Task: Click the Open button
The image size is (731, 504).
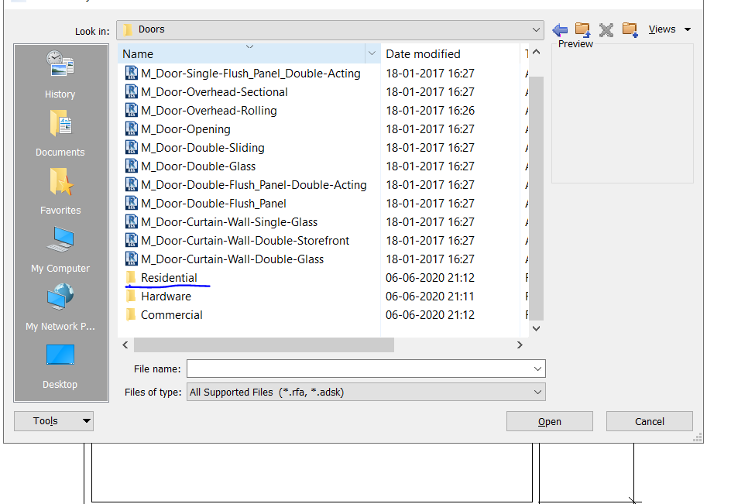Action: pyautogui.click(x=549, y=421)
